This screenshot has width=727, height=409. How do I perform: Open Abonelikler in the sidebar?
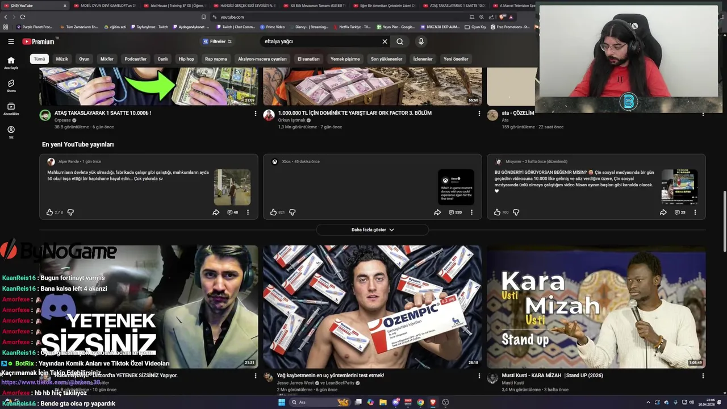click(x=11, y=109)
